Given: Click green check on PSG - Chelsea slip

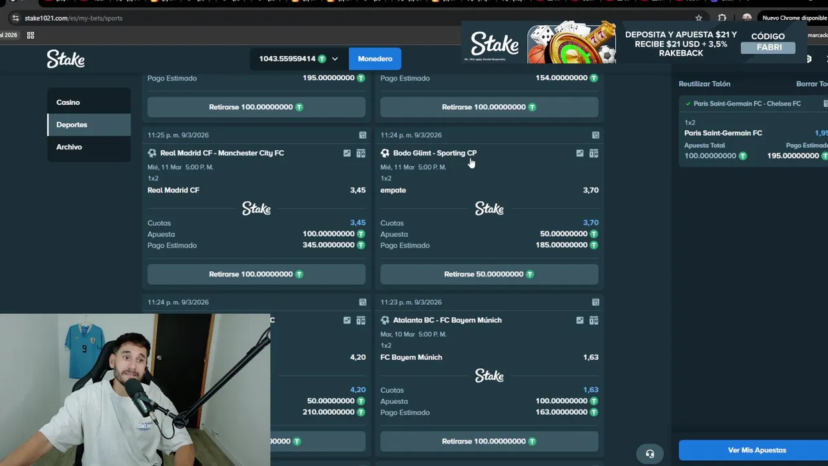Looking at the screenshot, I should coord(688,104).
